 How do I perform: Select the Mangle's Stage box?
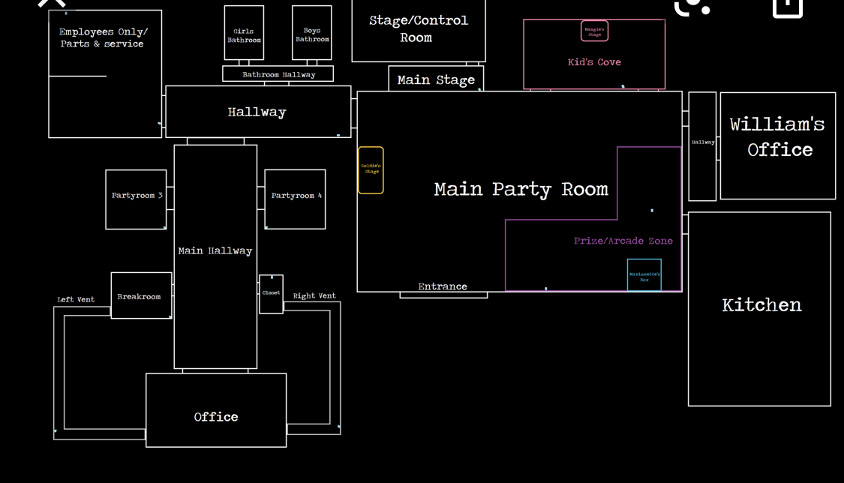(594, 31)
